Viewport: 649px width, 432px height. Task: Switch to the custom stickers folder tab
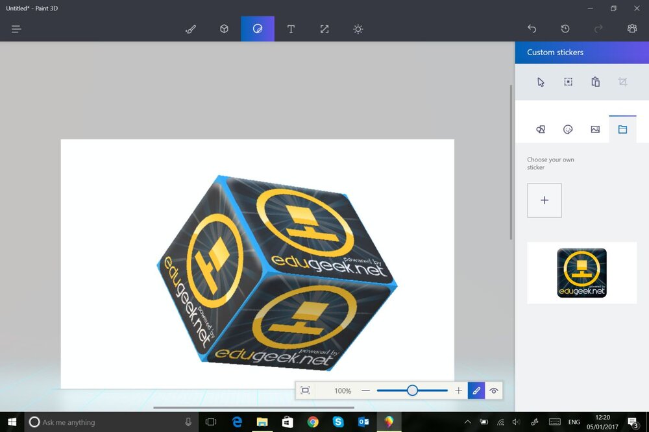622,130
